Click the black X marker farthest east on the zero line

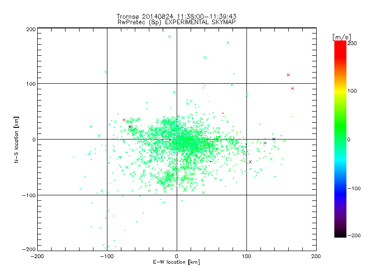pos(274,139)
